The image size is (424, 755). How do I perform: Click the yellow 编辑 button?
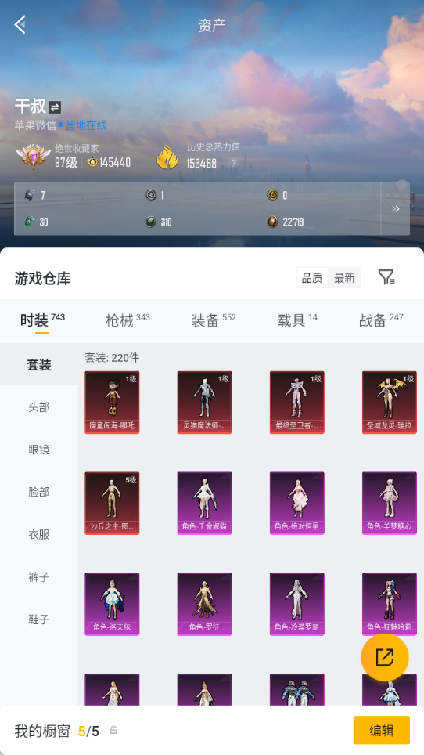pyautogui.click(x=381, y=730)
